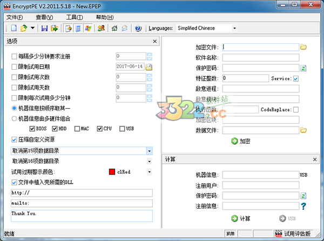Open the recent files arrow beside Open

[x=32, y=28]
